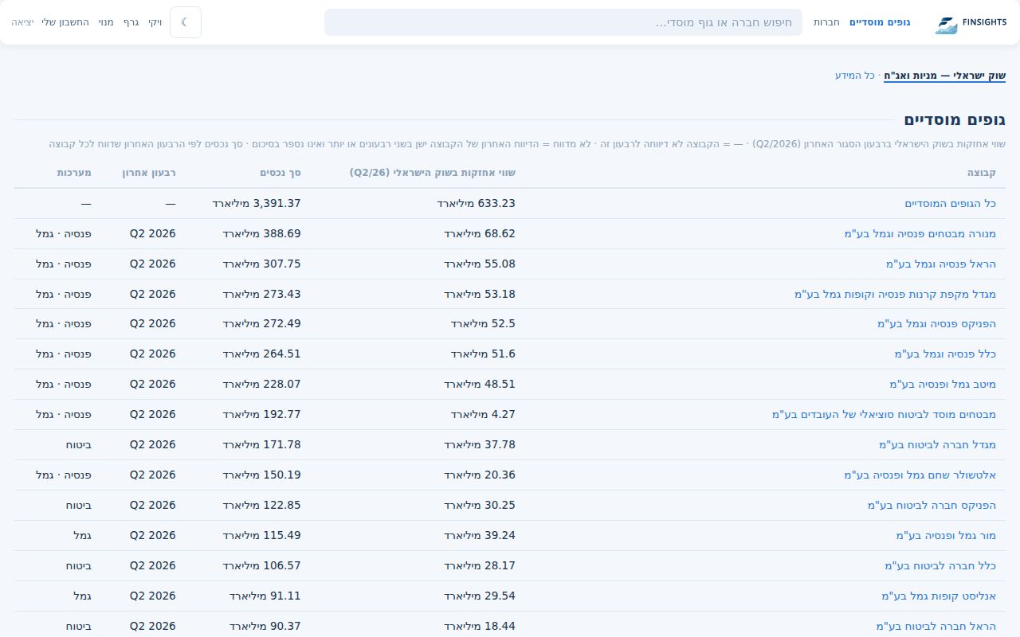Open מור גמל ופנסיה בע"מ
1020x637 pixels.
click(x=947, y=536)
